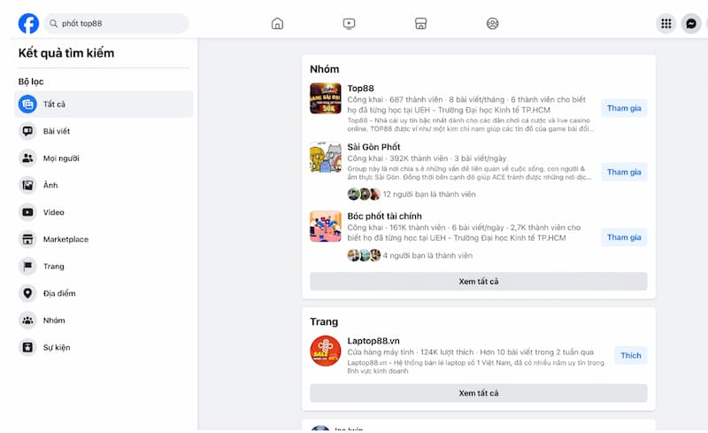Join the Top88 group with 'Tham gia'
The image size is (708, 433).
click(624, 109)
